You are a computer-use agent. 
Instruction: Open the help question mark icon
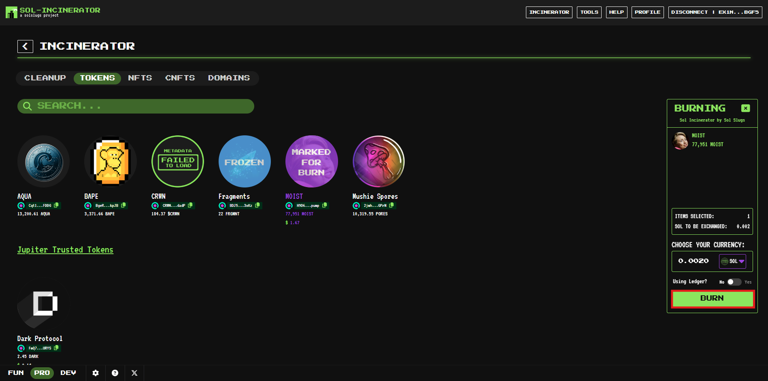pos(115,373)
